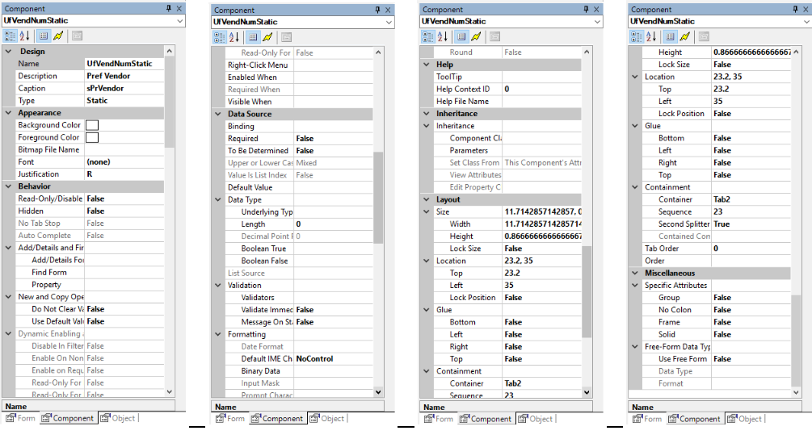Collapse the Behavior category
Viewport: 812px width, 439px height.
click(8, 186)
